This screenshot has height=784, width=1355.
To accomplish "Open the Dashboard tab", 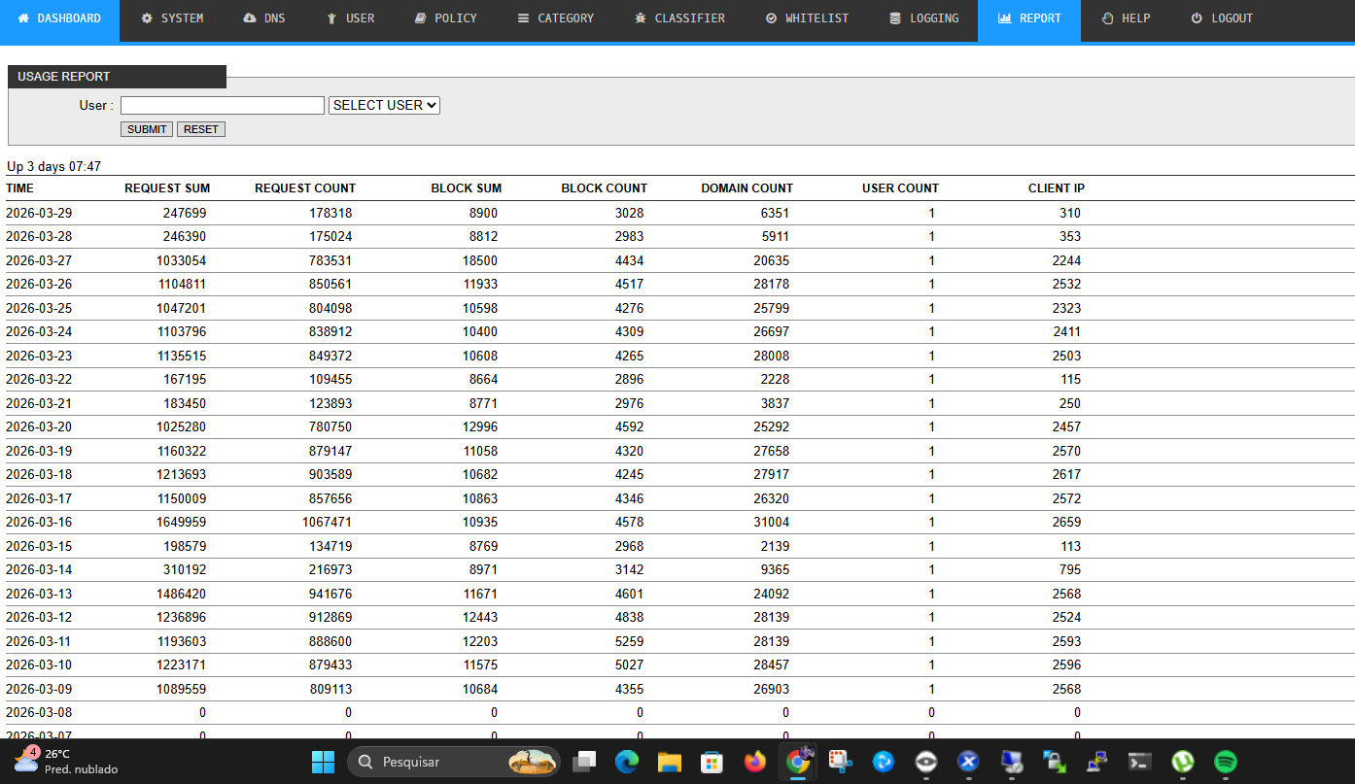I will [59, 18].
